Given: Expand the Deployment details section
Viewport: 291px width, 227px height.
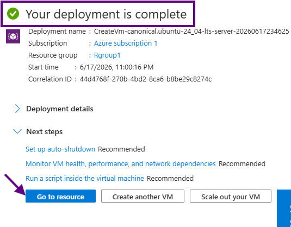Looking at the screenshot, I should pyautogui.click(x=17, y=109).
